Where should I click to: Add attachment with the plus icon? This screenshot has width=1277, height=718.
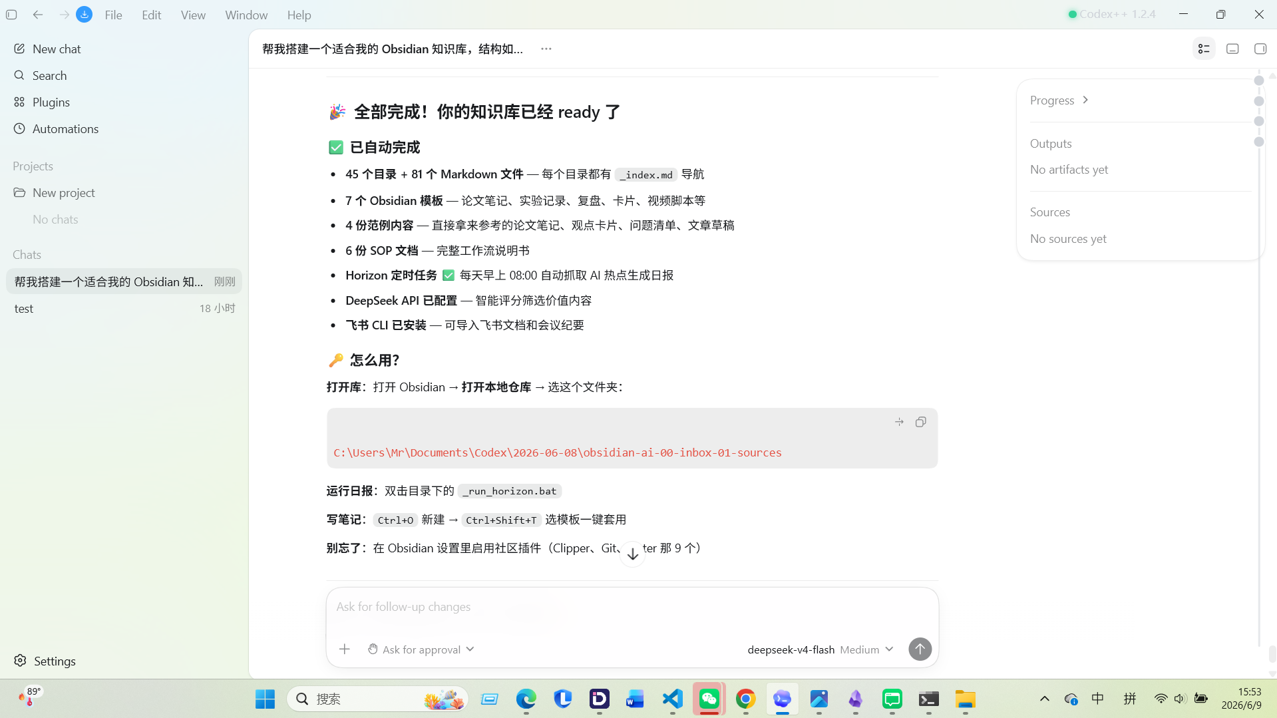click(344, 649)
